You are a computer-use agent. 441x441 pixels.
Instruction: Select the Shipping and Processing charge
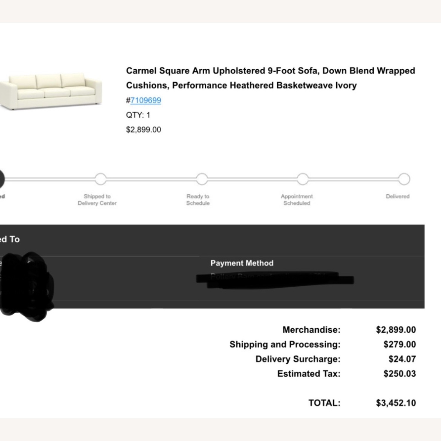coord(399,344)
